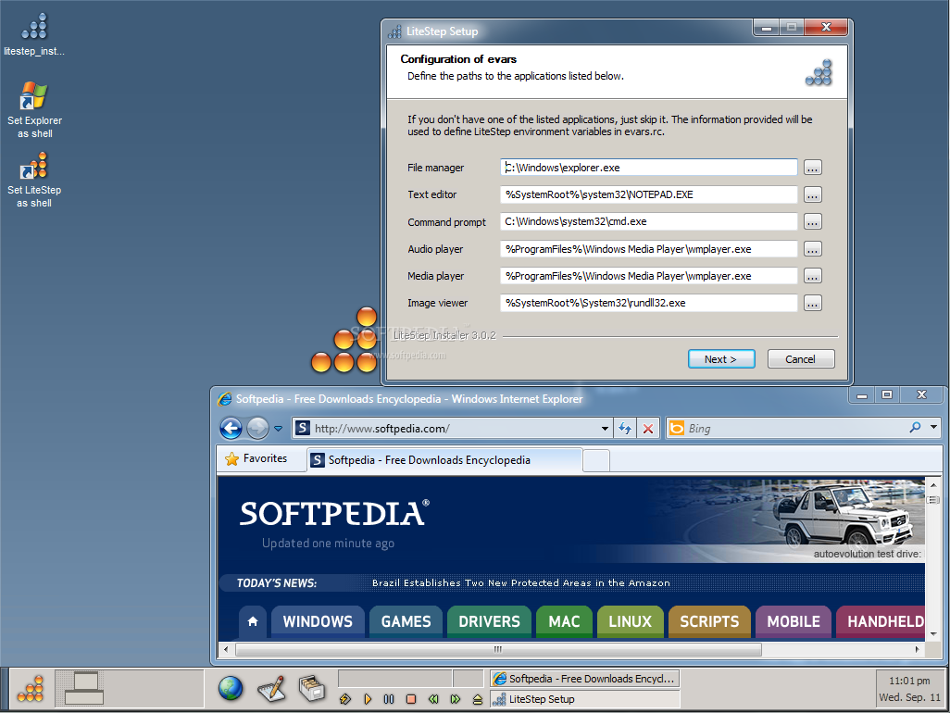Click the horizontal scrollbar in Internet Explorer

click(x=498, y=649)
